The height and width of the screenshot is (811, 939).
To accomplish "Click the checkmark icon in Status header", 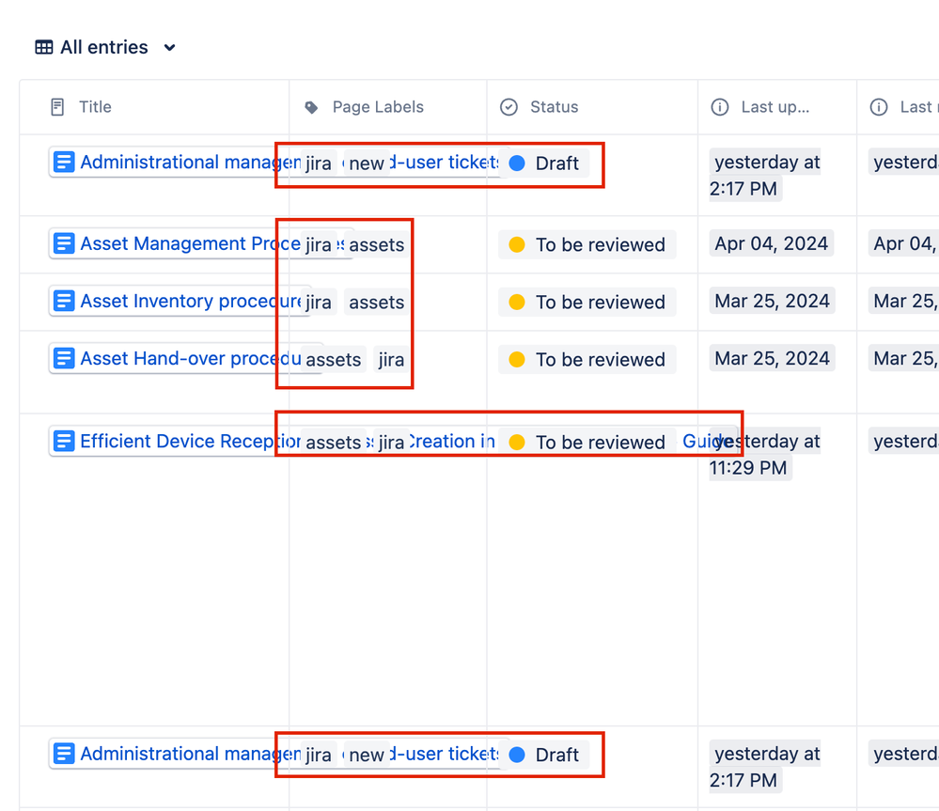I will [509, 107].
